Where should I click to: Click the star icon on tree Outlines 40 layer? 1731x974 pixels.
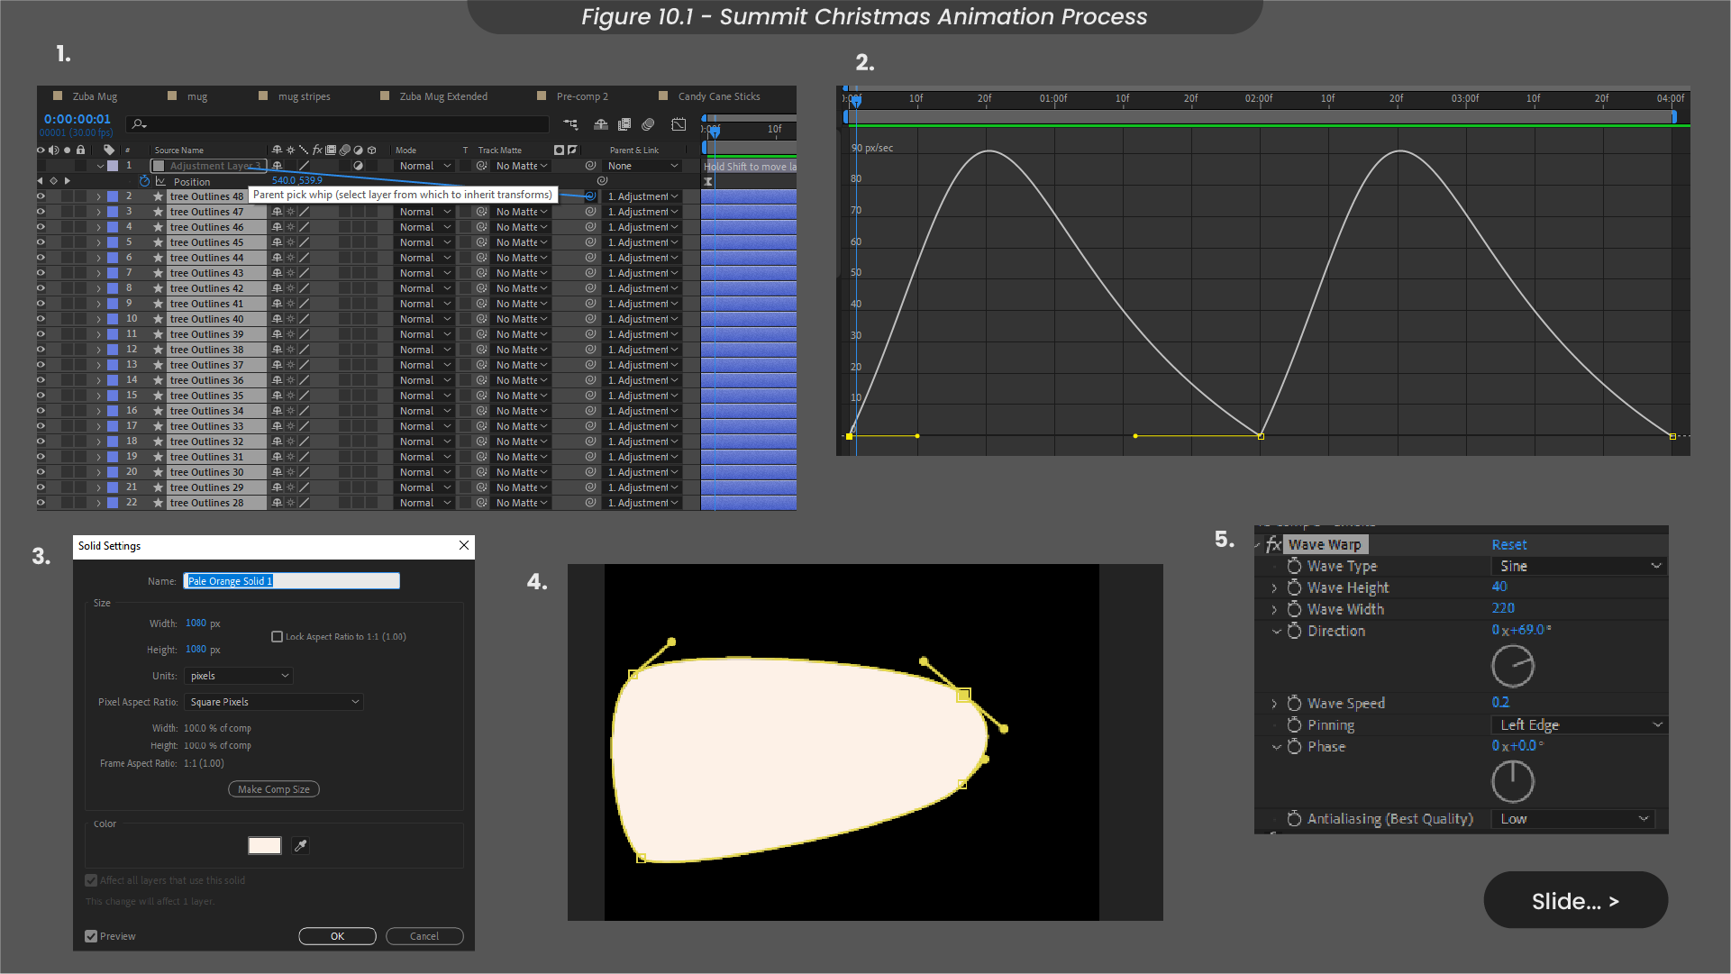coord(158,319)
